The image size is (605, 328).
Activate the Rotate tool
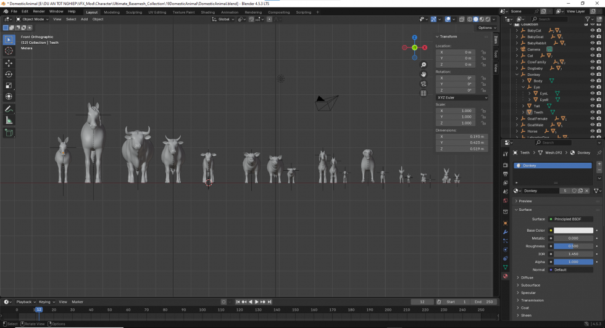click(x=9, y=74)
